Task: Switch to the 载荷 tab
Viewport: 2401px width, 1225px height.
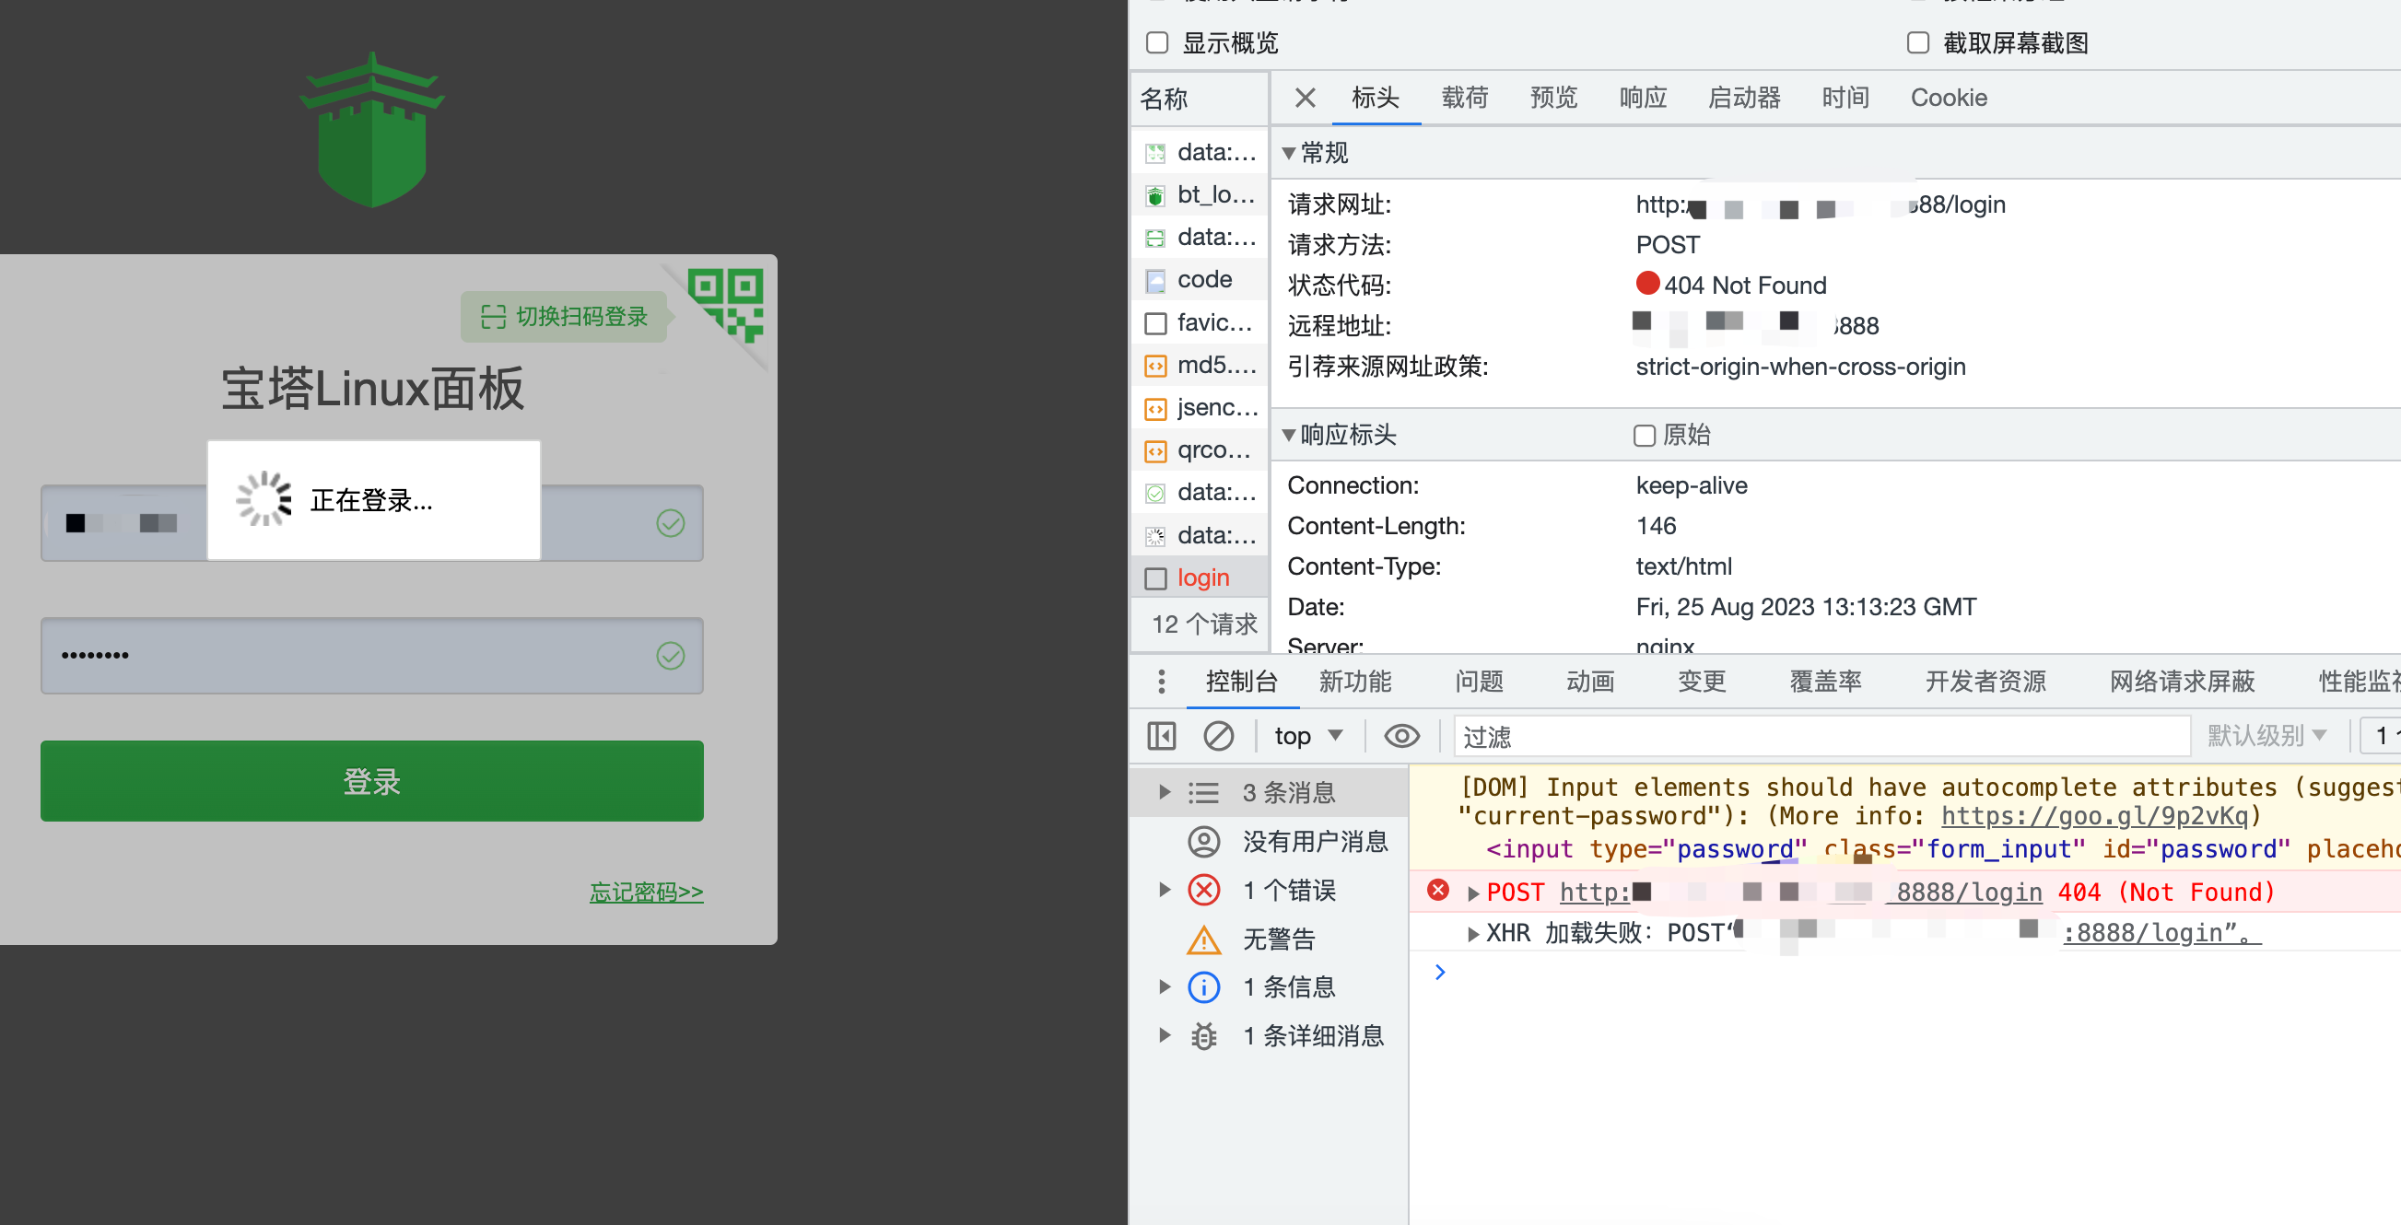Action: click(1464, 98)
